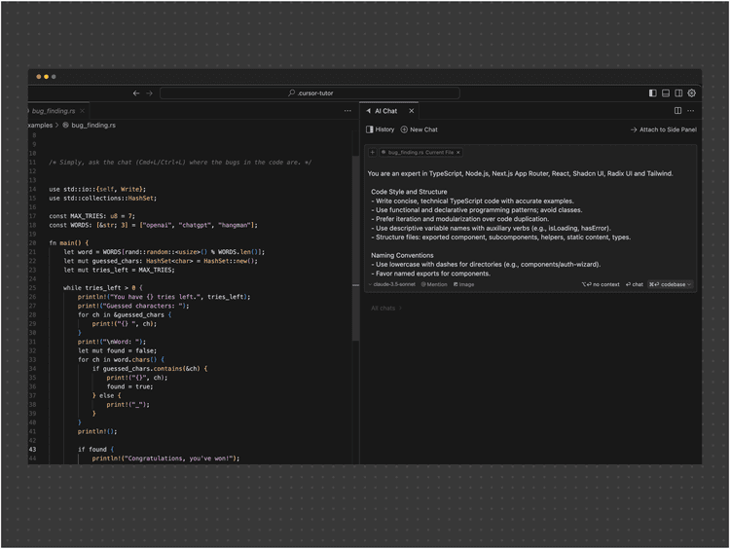Go back with the left arrow
Screen dimensions: 730x549
pos(136,93)
